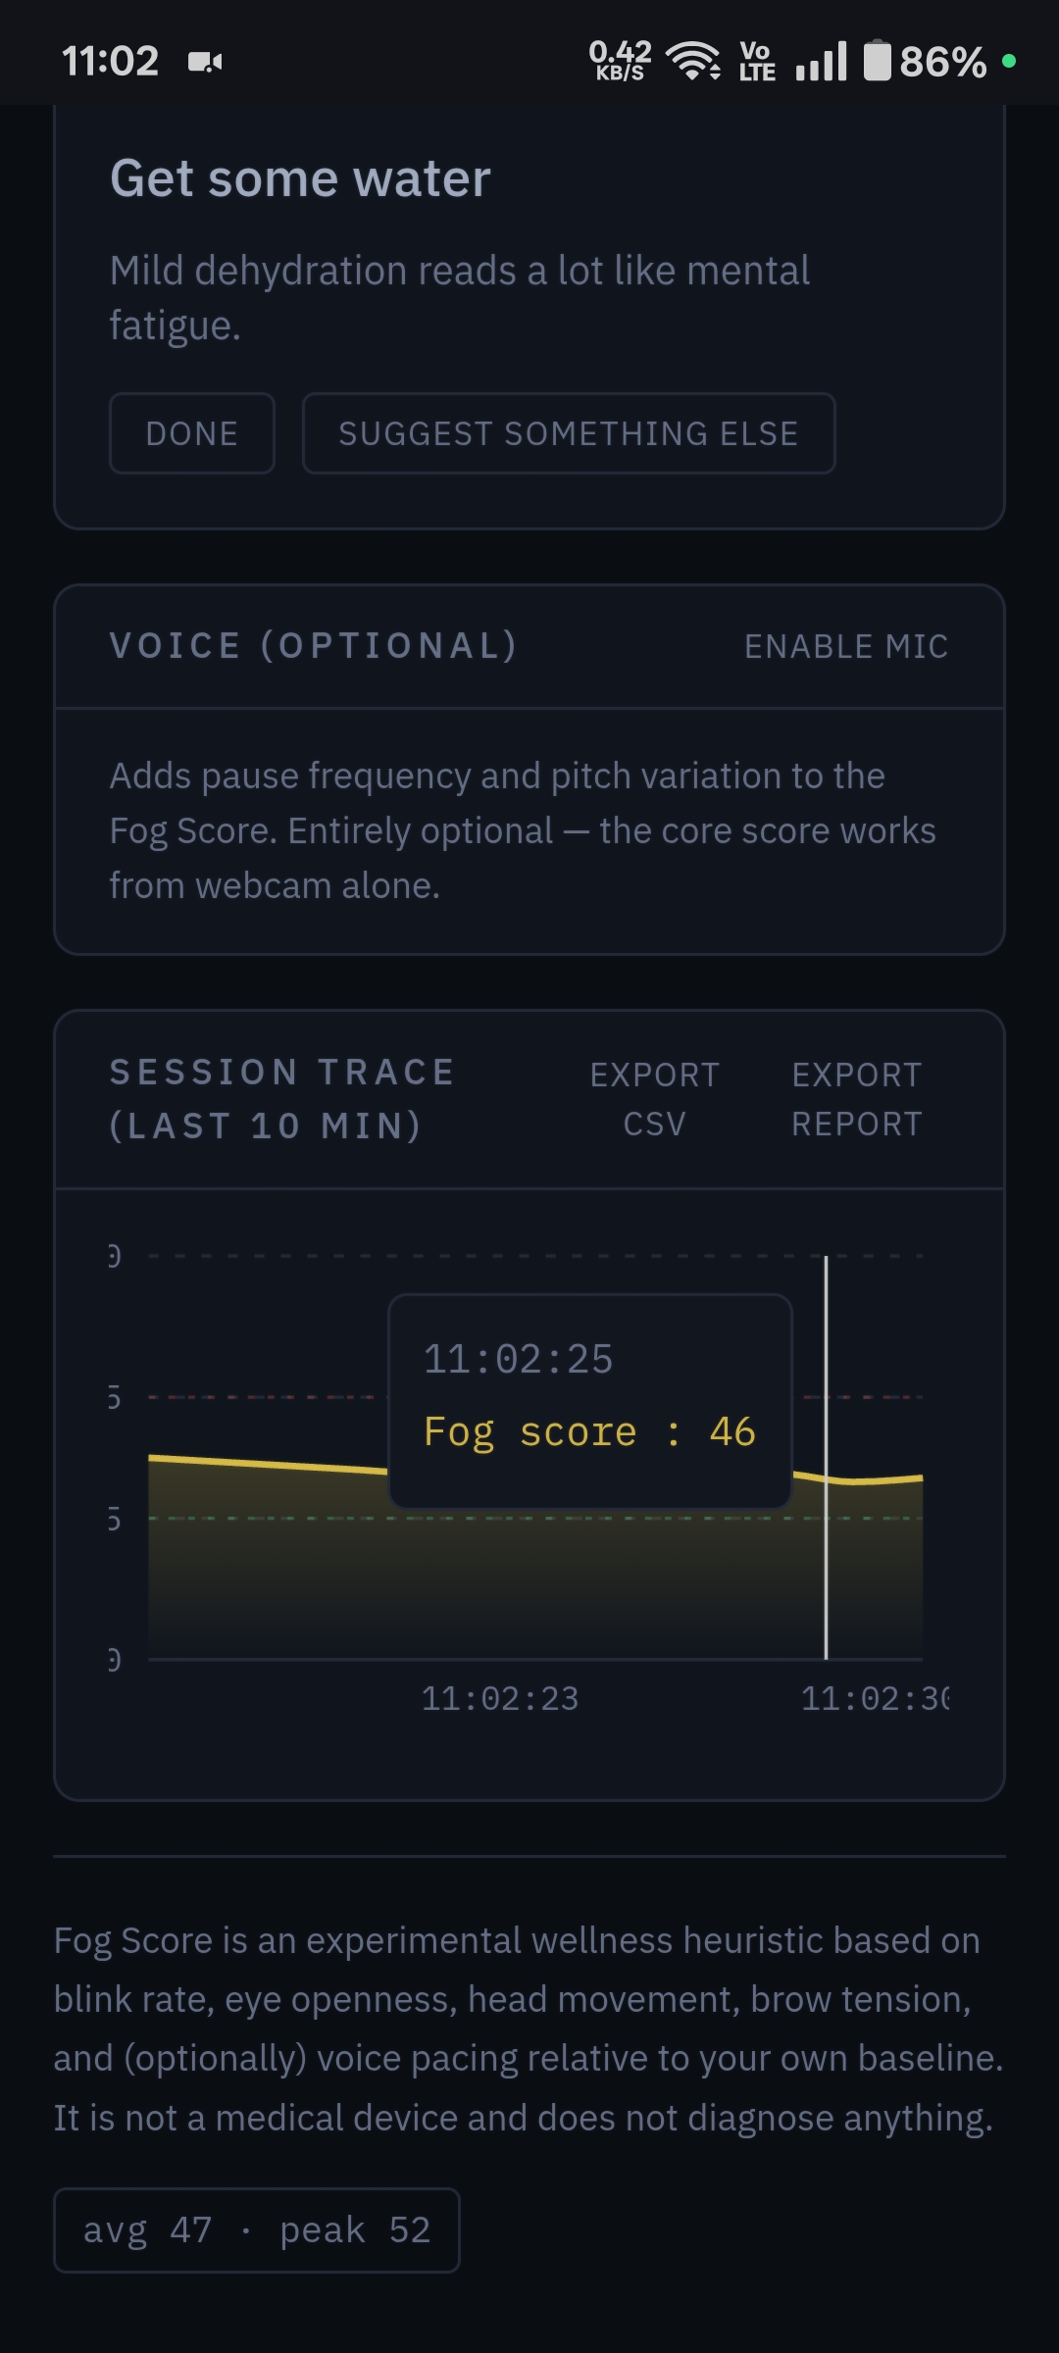1059x2353 pixels.
Task: Export the session as CSV
Action: coord(655,1099)
